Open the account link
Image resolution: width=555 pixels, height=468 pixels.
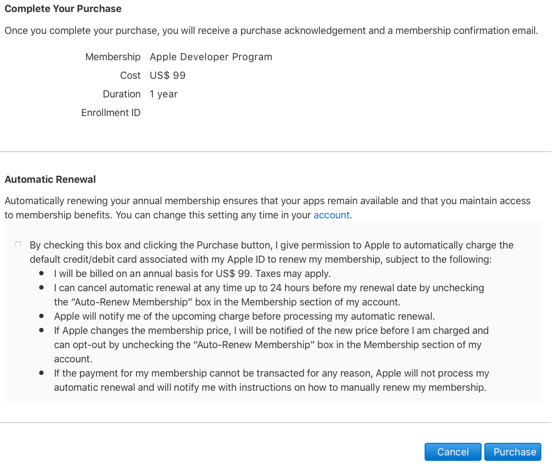(331, 215)
